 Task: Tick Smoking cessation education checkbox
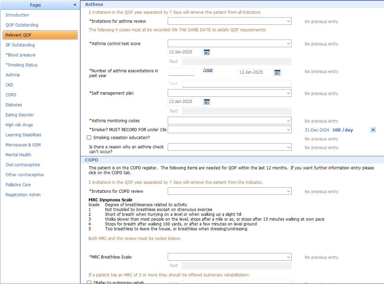pyautogui.click(x=89, y=138)
